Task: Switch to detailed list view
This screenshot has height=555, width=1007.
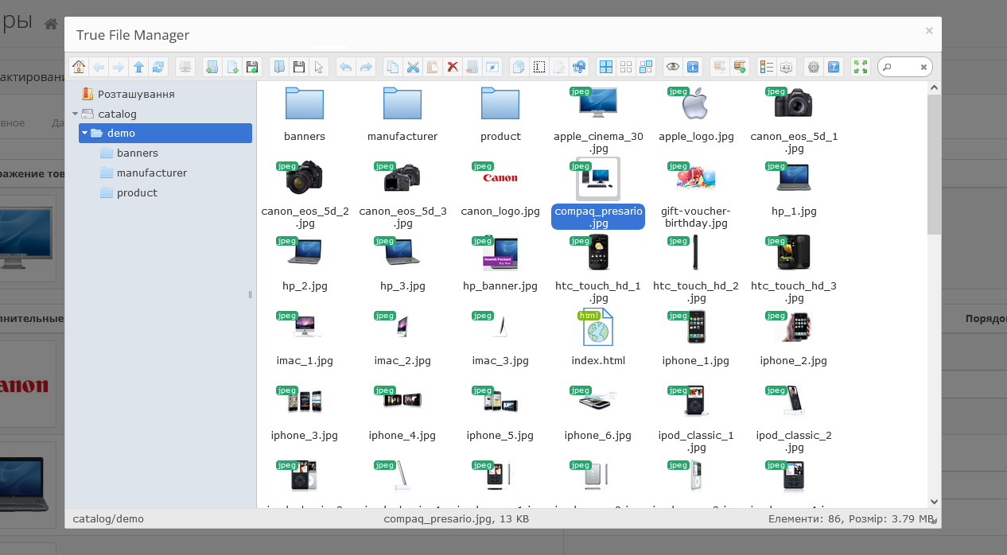Action: click(764, 67)
